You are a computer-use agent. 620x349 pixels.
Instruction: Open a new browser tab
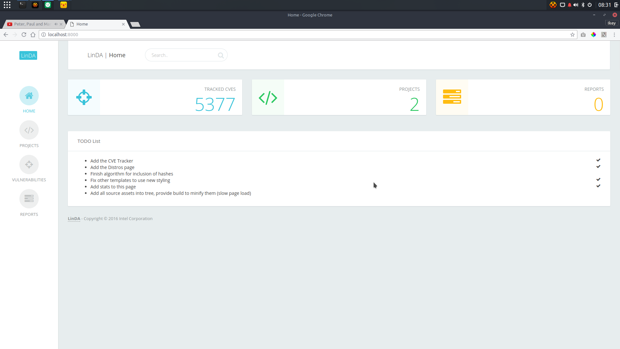tap(135, 24)
